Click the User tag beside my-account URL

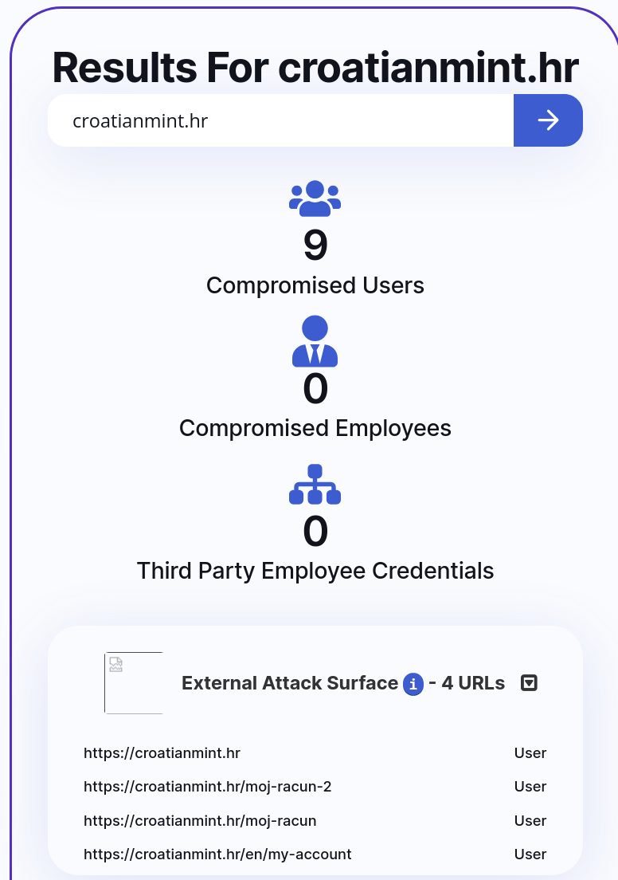tap(530, 854)
